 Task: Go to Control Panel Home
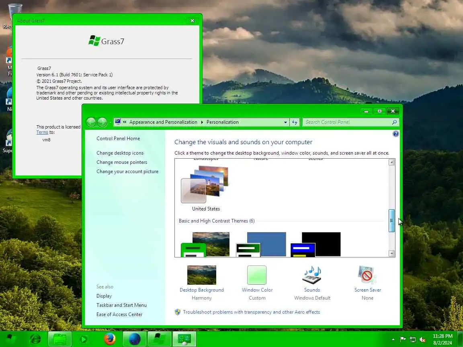[118, 139]
